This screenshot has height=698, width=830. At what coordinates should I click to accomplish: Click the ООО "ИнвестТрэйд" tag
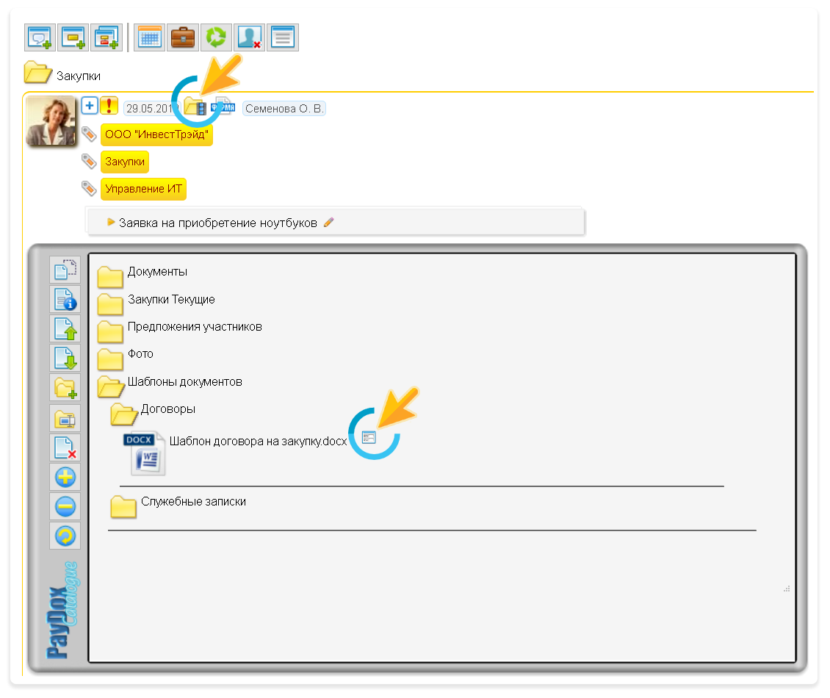(x=156, y=135)
